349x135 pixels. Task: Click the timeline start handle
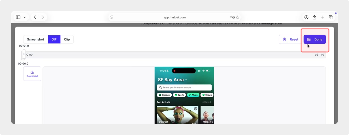(x=24, y=54)
